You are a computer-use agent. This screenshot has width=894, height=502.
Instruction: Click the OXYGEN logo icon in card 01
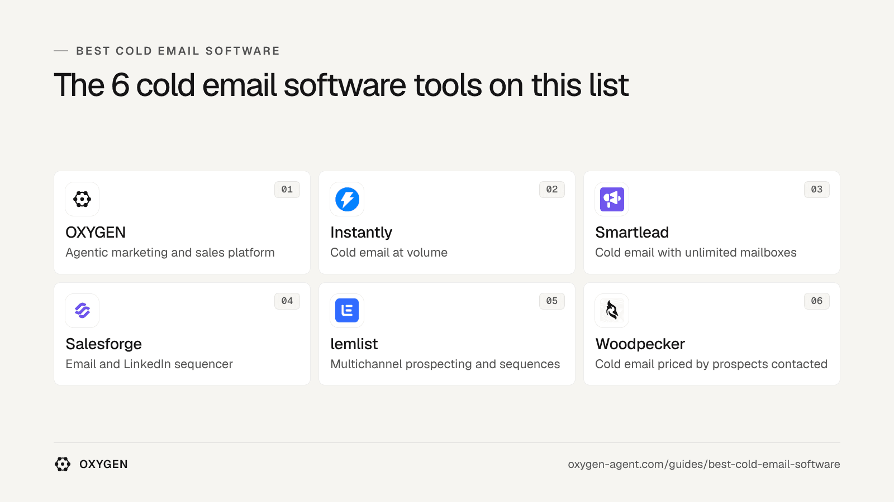click(82, 199)
